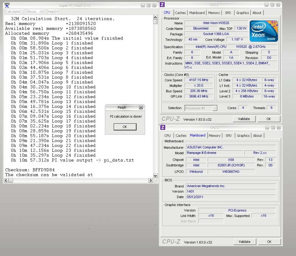Click the Southbridge value 82801JR (ICH10R)

231,165
